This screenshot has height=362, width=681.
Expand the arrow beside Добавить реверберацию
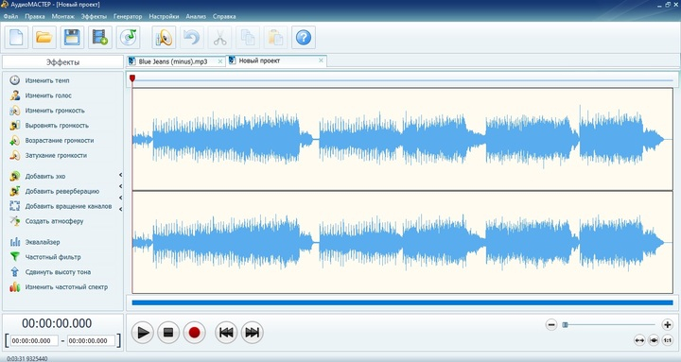pos(120,186)
